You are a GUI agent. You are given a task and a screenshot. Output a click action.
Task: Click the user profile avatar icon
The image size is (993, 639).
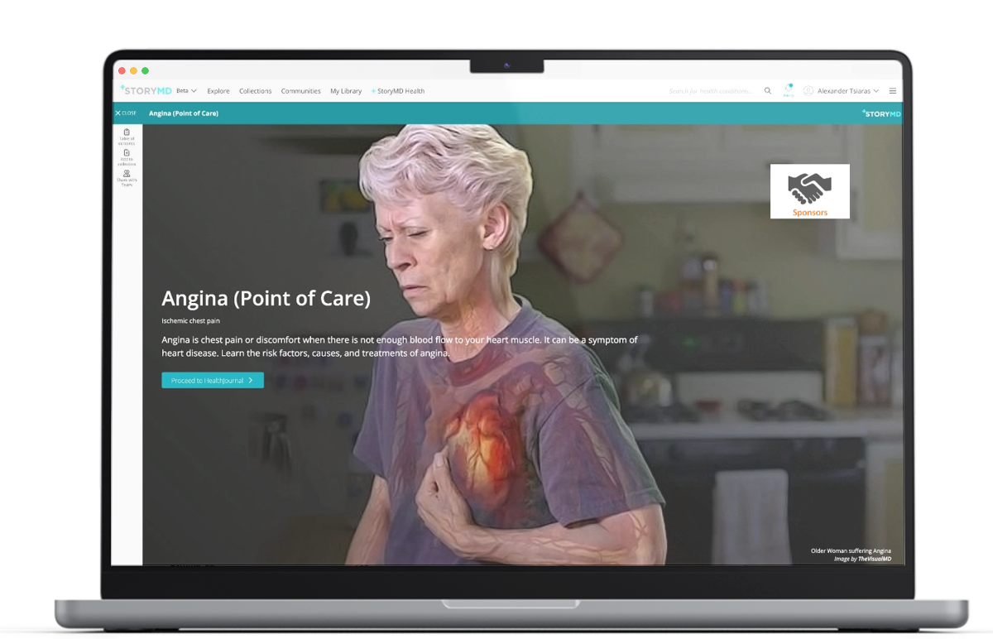tap(808, 91)
